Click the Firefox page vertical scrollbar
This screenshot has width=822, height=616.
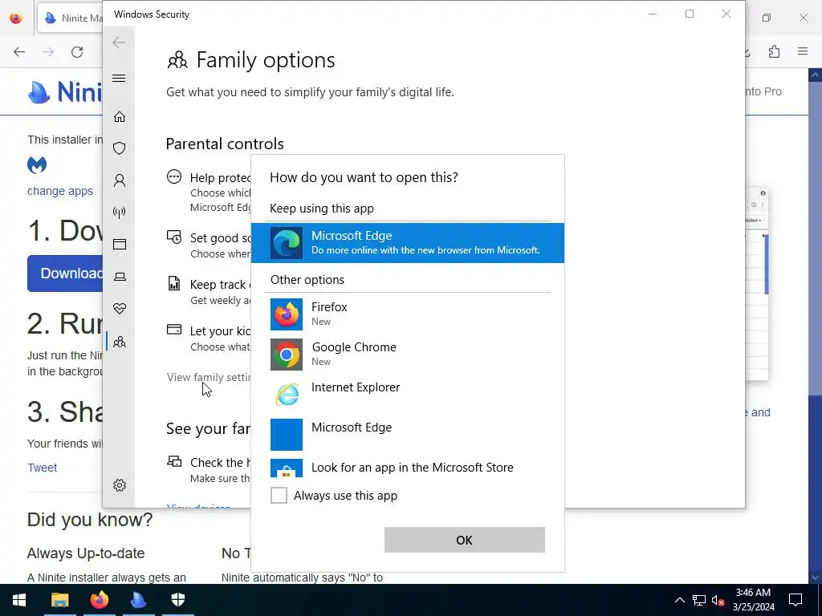(x=816, y=325)
